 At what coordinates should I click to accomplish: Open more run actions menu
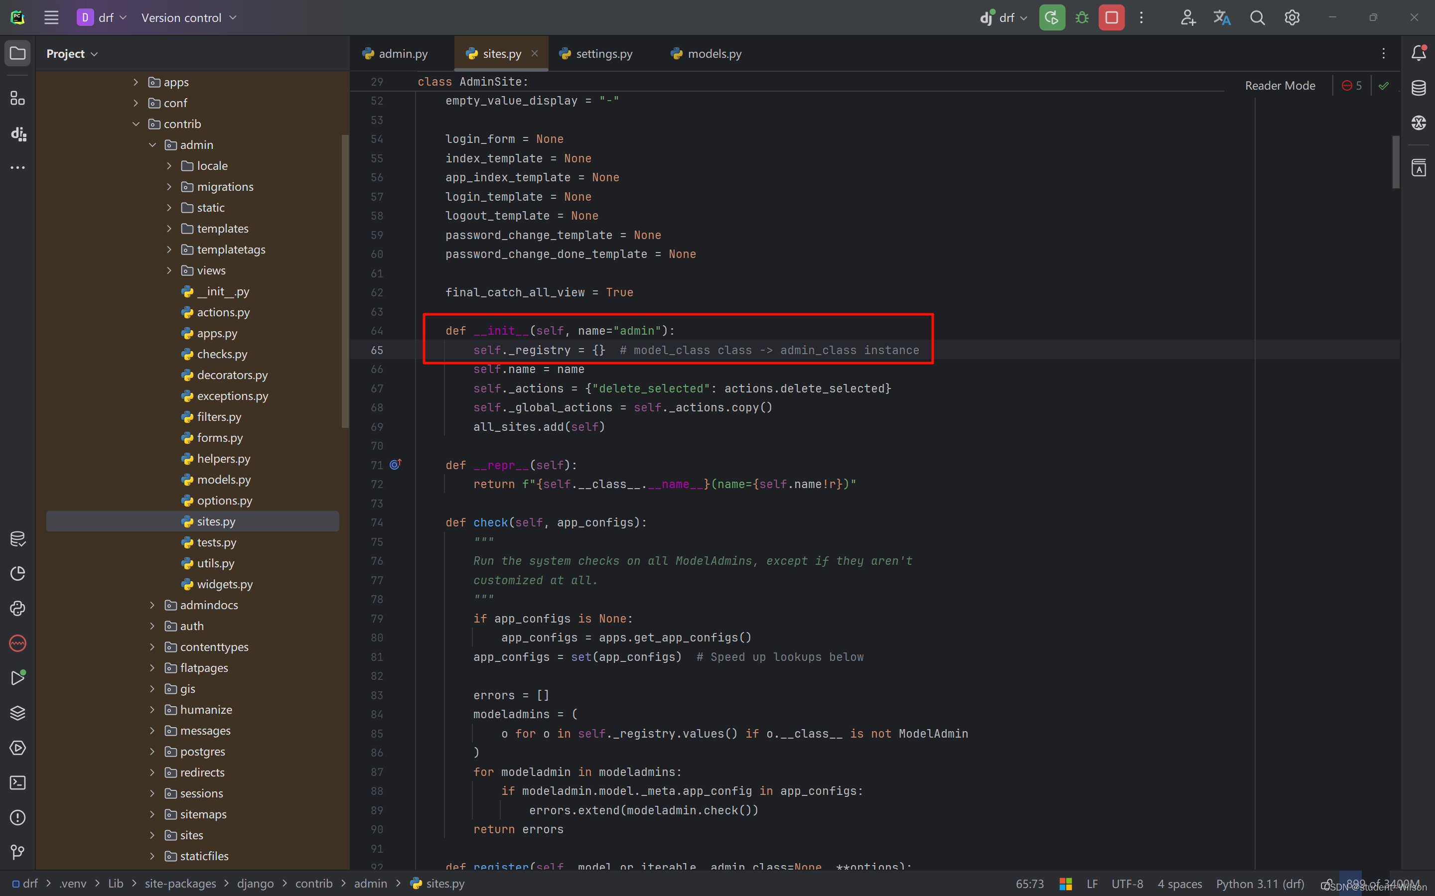(x=1142, y=18)
